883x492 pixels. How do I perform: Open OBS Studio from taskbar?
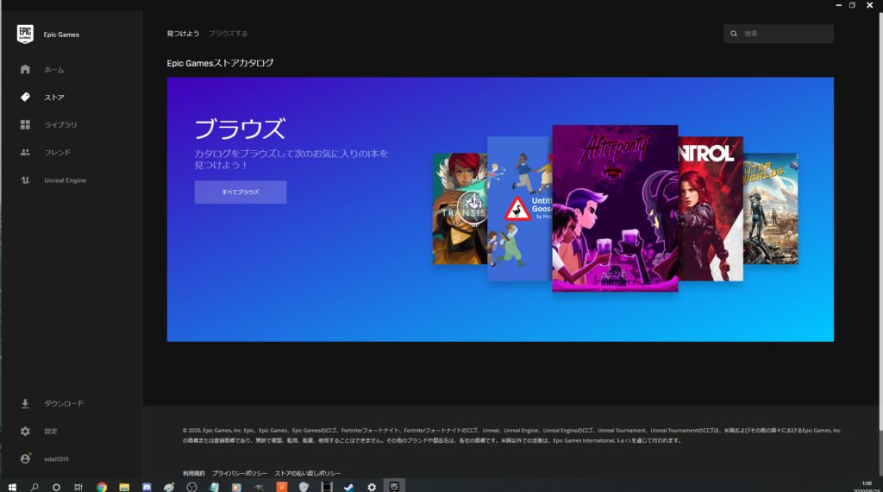[x=191, y=487]
